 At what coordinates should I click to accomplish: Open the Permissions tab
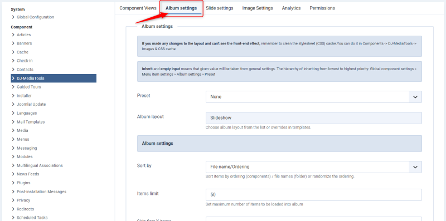tap(322, 8)
